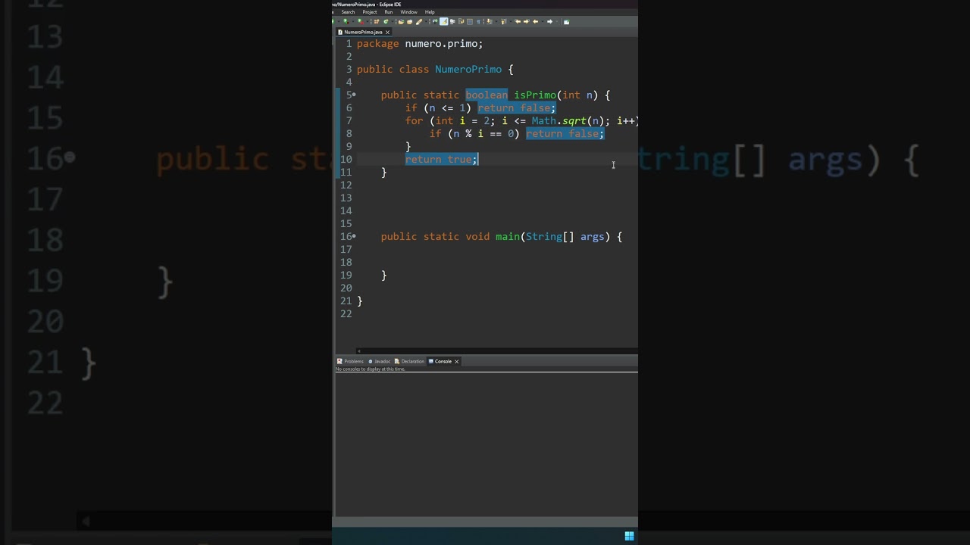The image size is (970, 545).
Task: Toggle Show Whitespace Characters pilcrow
Action: coord(478,22)
